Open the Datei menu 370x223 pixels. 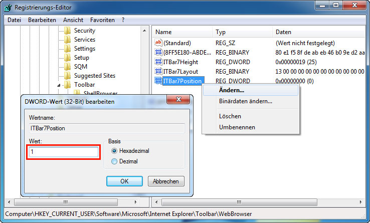[15, 20]
